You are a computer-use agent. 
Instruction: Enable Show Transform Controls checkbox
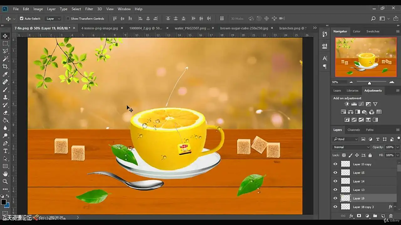click(68, 19)
